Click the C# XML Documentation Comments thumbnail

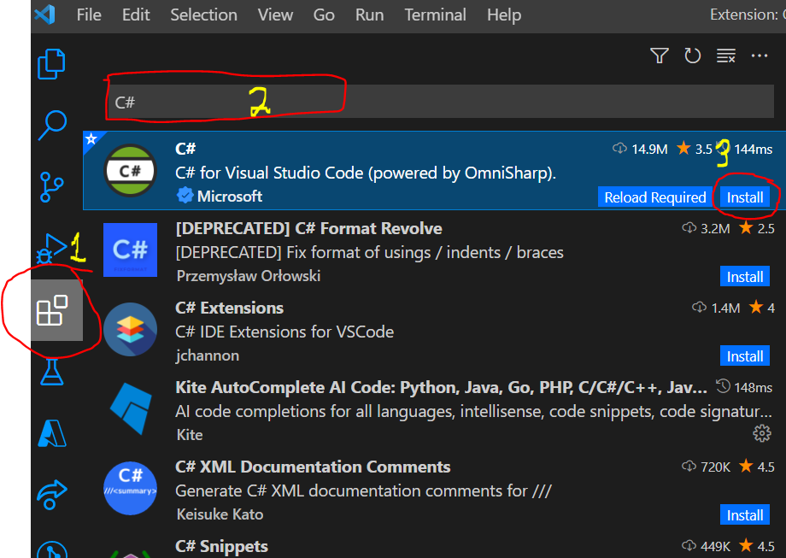pos(130,489)
